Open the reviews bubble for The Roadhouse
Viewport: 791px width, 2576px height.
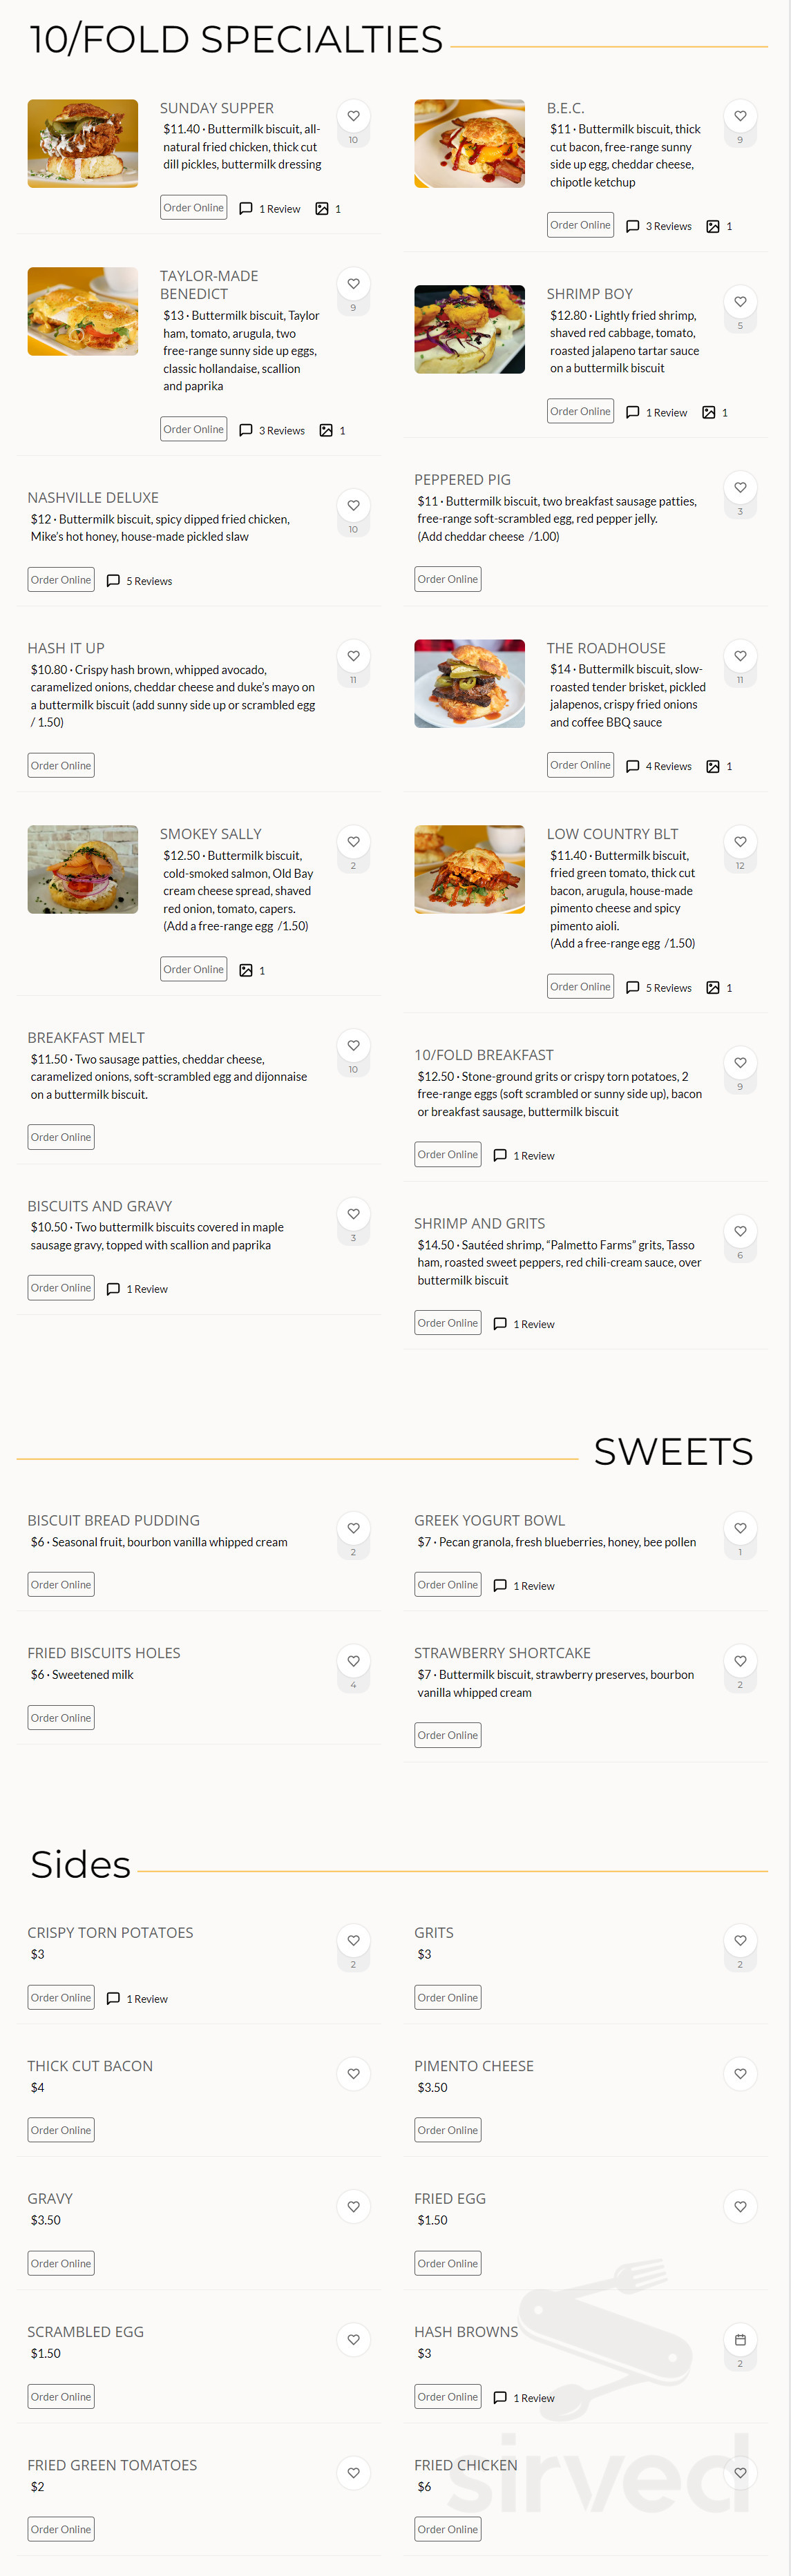632,766
